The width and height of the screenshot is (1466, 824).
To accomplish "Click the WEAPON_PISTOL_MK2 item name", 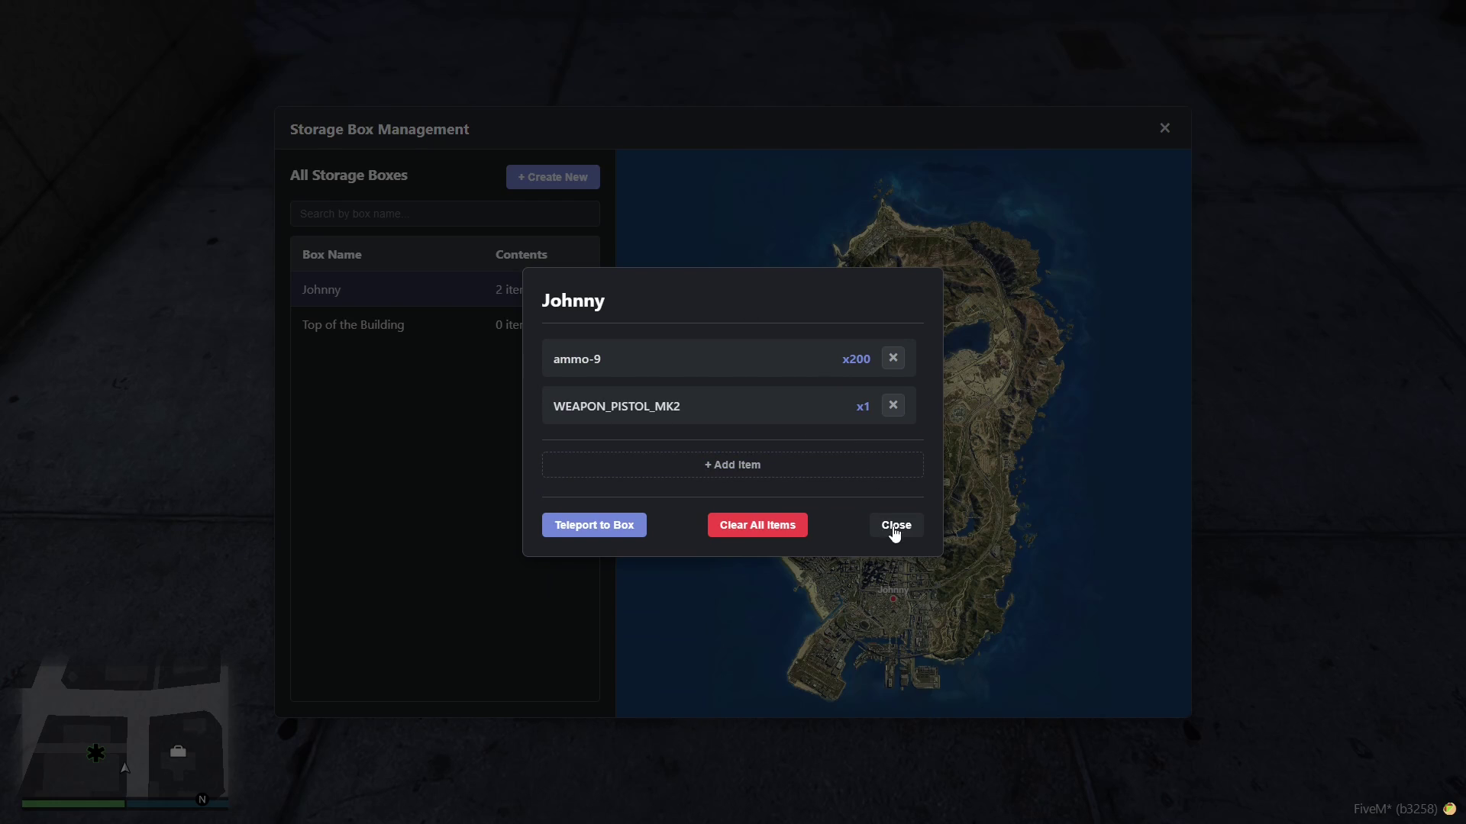I will (x=616, y=406).
